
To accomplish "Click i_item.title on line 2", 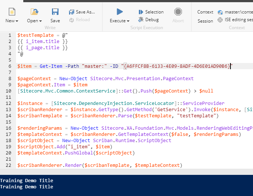I will point(43,42).
